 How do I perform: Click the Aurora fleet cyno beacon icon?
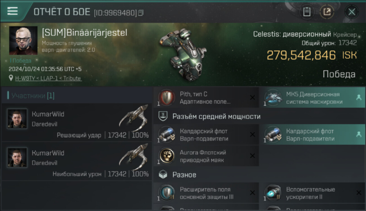pyautogui.click(x=166, y=156)
